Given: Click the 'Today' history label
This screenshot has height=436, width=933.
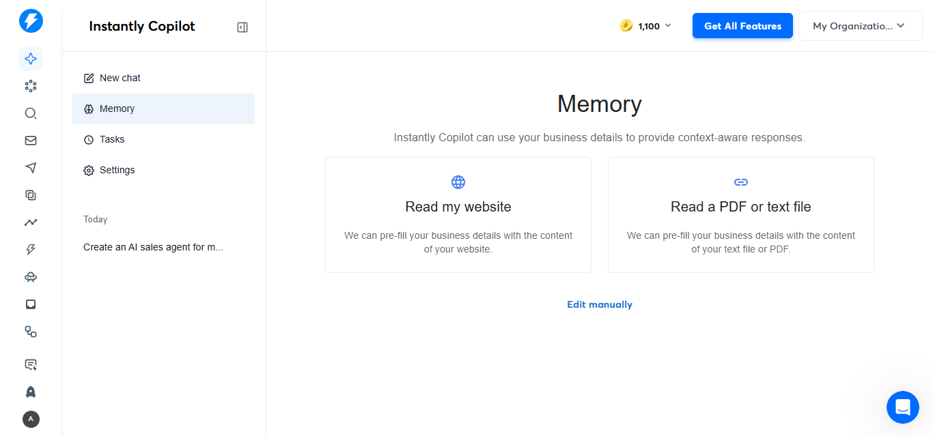Looking at the screenshot, I should pyautogui.click(x=95, y=219).
